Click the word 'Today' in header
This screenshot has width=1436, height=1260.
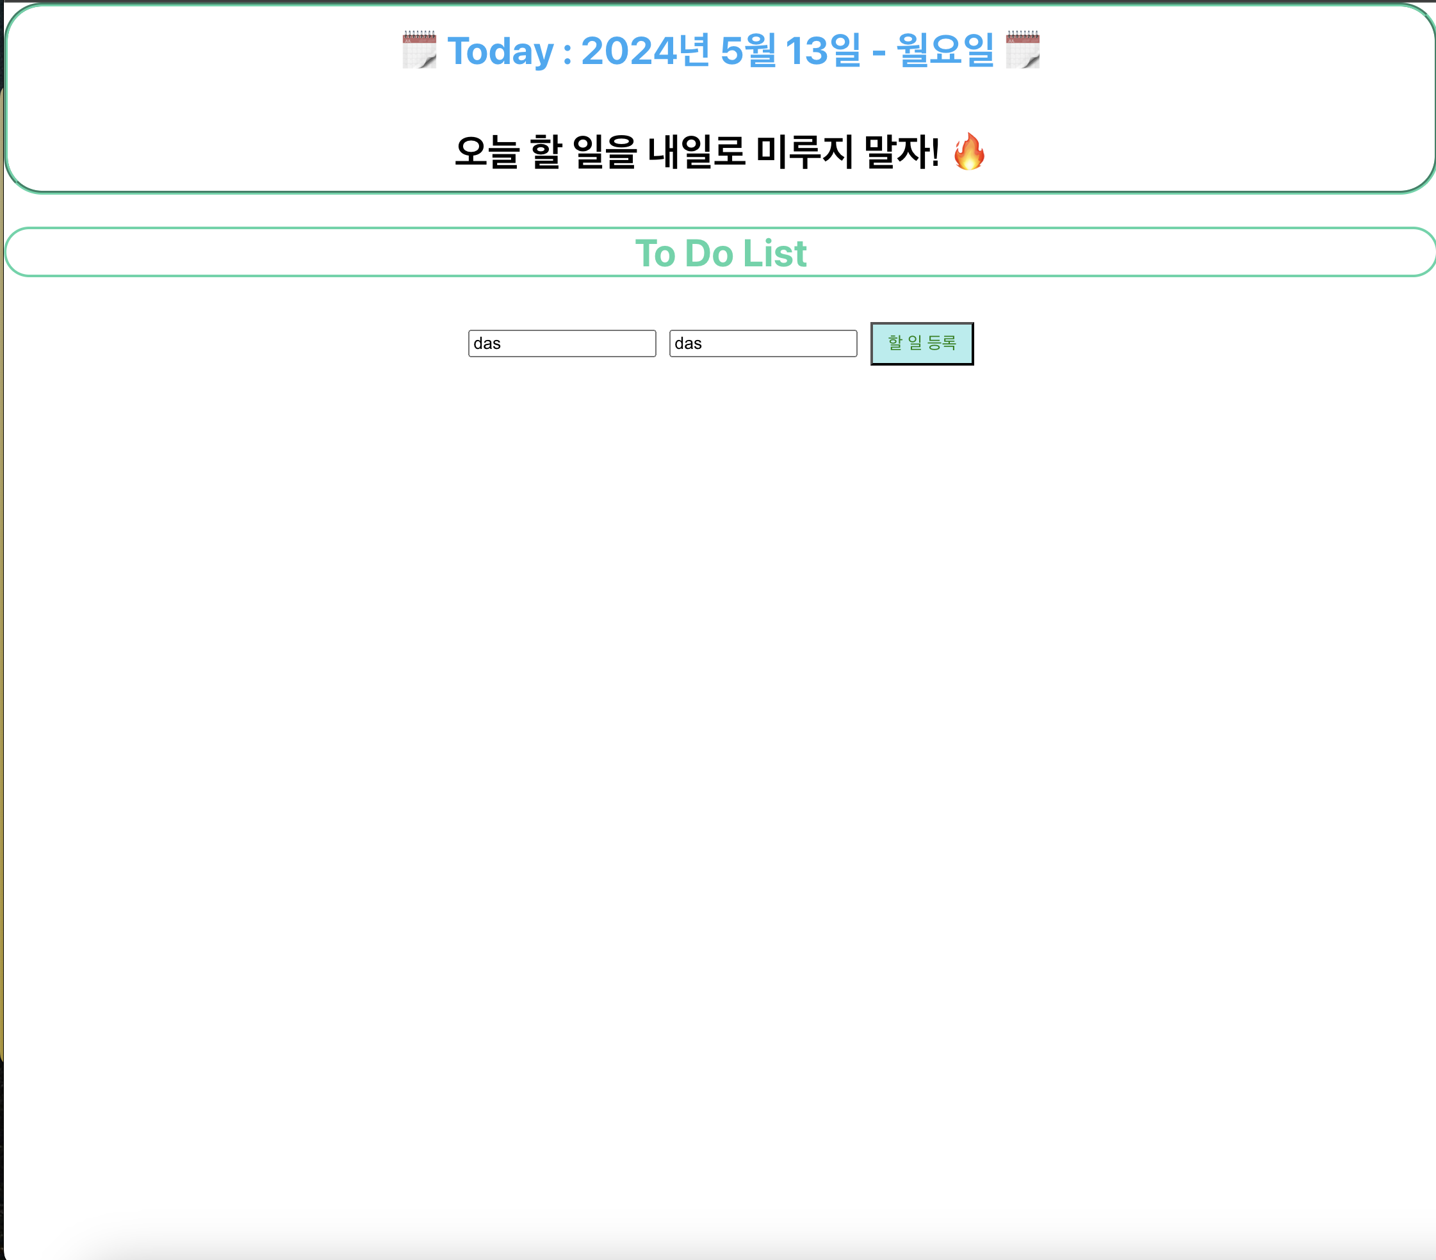pos(500,51)
